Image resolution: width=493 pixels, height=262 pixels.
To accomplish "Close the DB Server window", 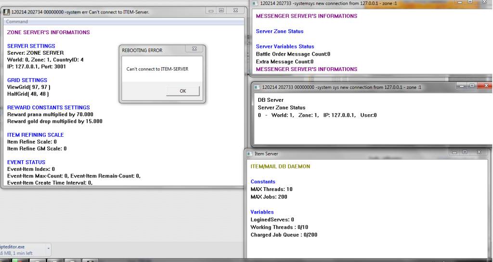I will click(486, 85).
